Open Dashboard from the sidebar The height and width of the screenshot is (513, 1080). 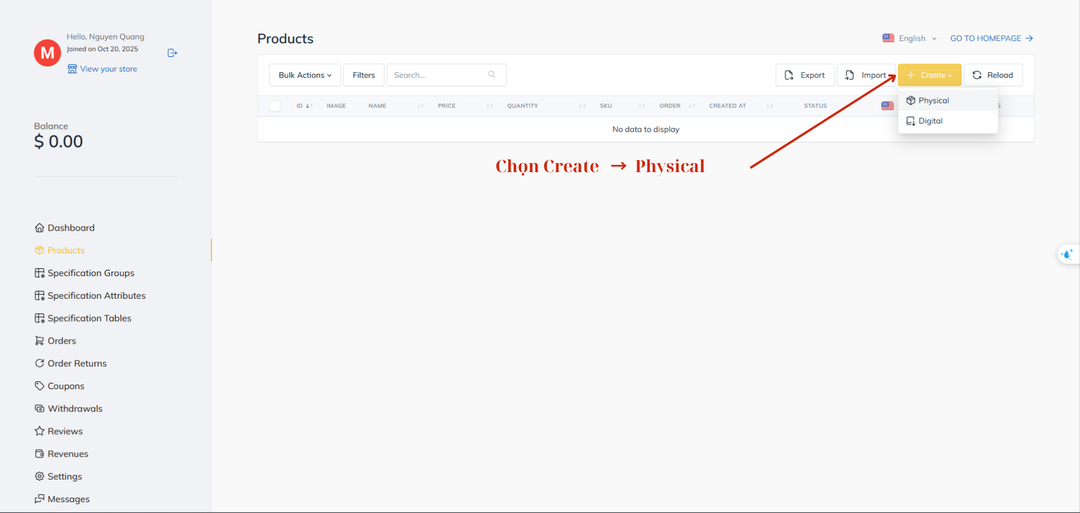pos(70,228)
